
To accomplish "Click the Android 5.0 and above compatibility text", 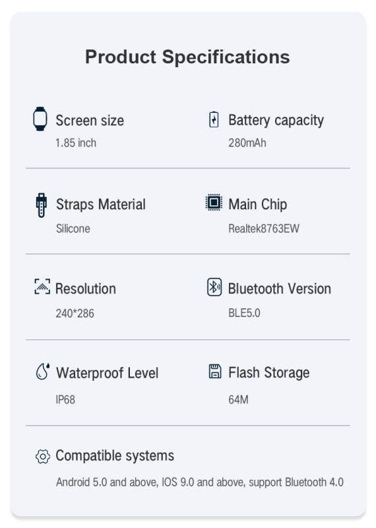I will pos(107,482).
